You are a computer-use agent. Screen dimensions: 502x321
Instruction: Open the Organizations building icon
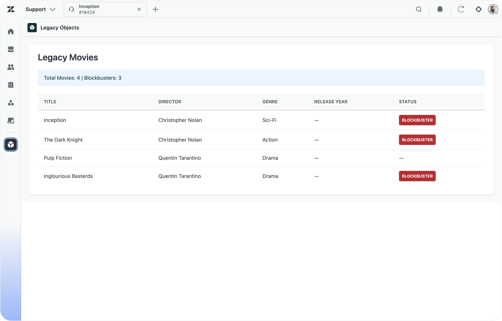pos(11,85)
